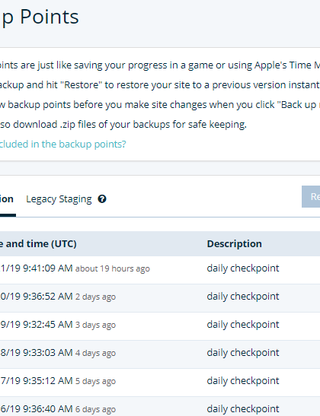Select the backup from 9:36:52 AM

pyautogui.click(x=160, y=298)
